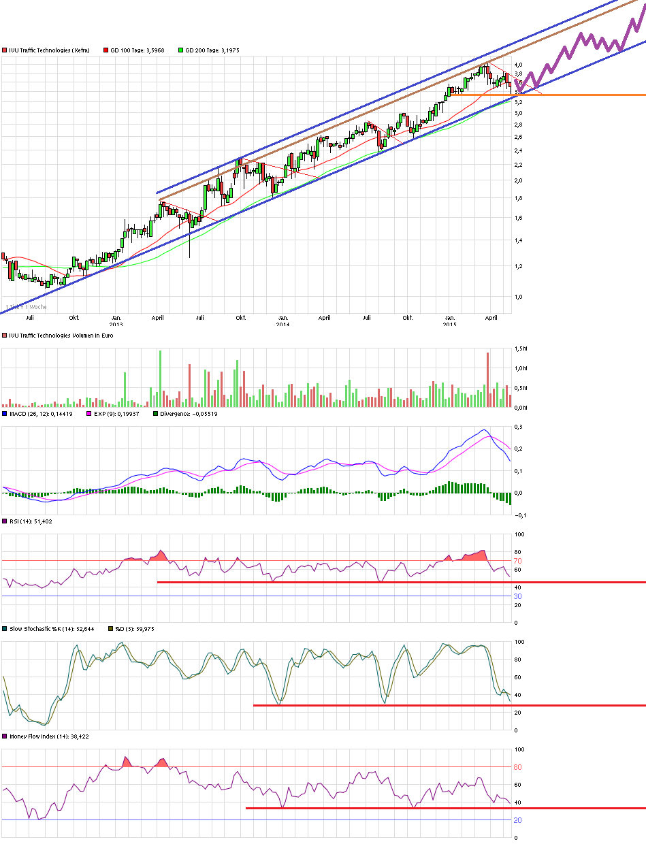The image size is (646, 844).
Task: Click the purple swatch beside the RSI (14) legend
Action: coord(5,521)
